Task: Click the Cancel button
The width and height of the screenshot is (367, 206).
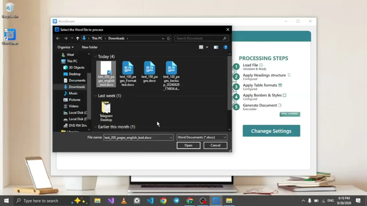Action: pyautogui.click(x=215, y=145)
